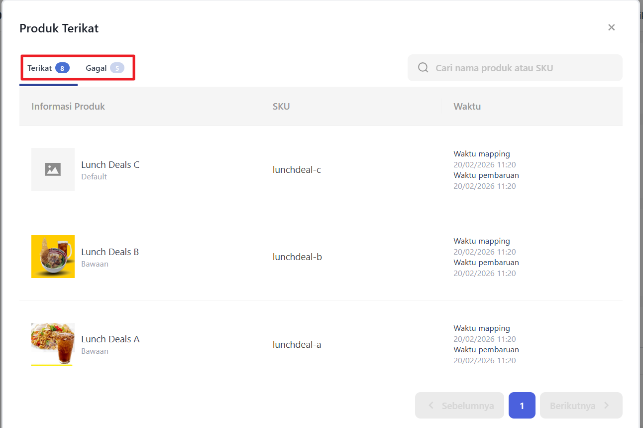Click the Lunch Deals A product name
Viewport: 643px width, 428px height.
110,339
